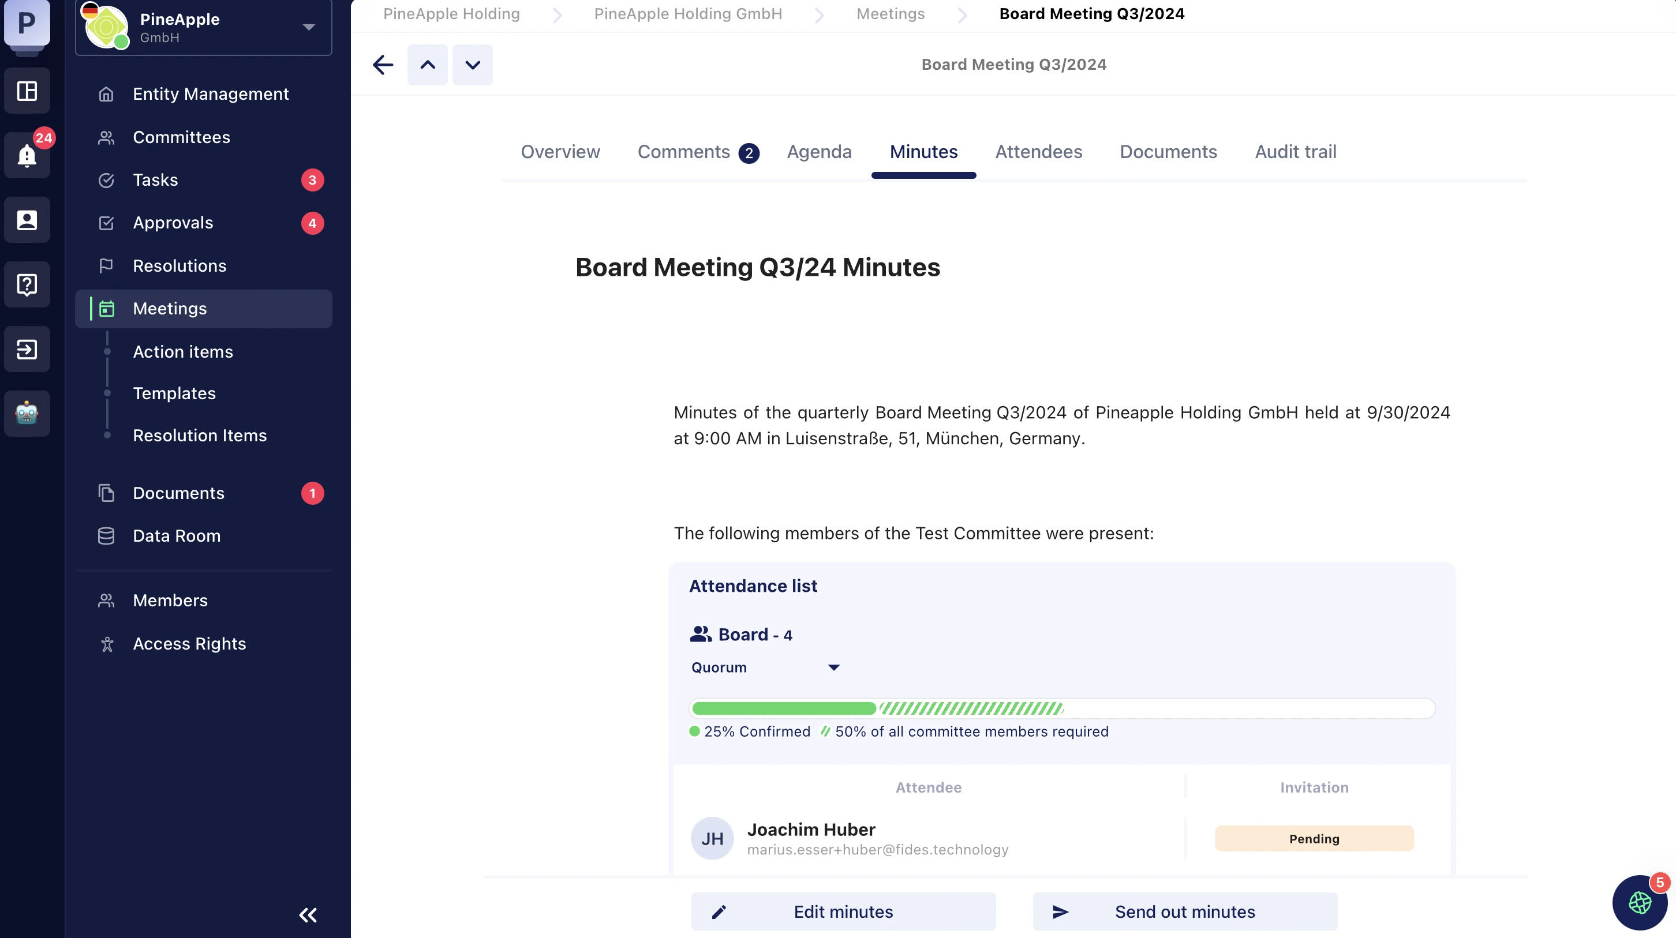1676x938 pixels.
Task: Open the PineApple GmbH entity switcher dropdown
Action: click(204, 27)
